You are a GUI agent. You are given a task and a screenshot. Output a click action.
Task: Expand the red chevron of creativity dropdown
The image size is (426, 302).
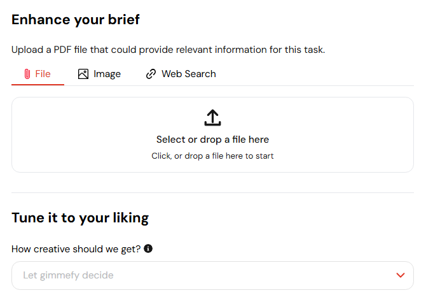coord(401,275)
